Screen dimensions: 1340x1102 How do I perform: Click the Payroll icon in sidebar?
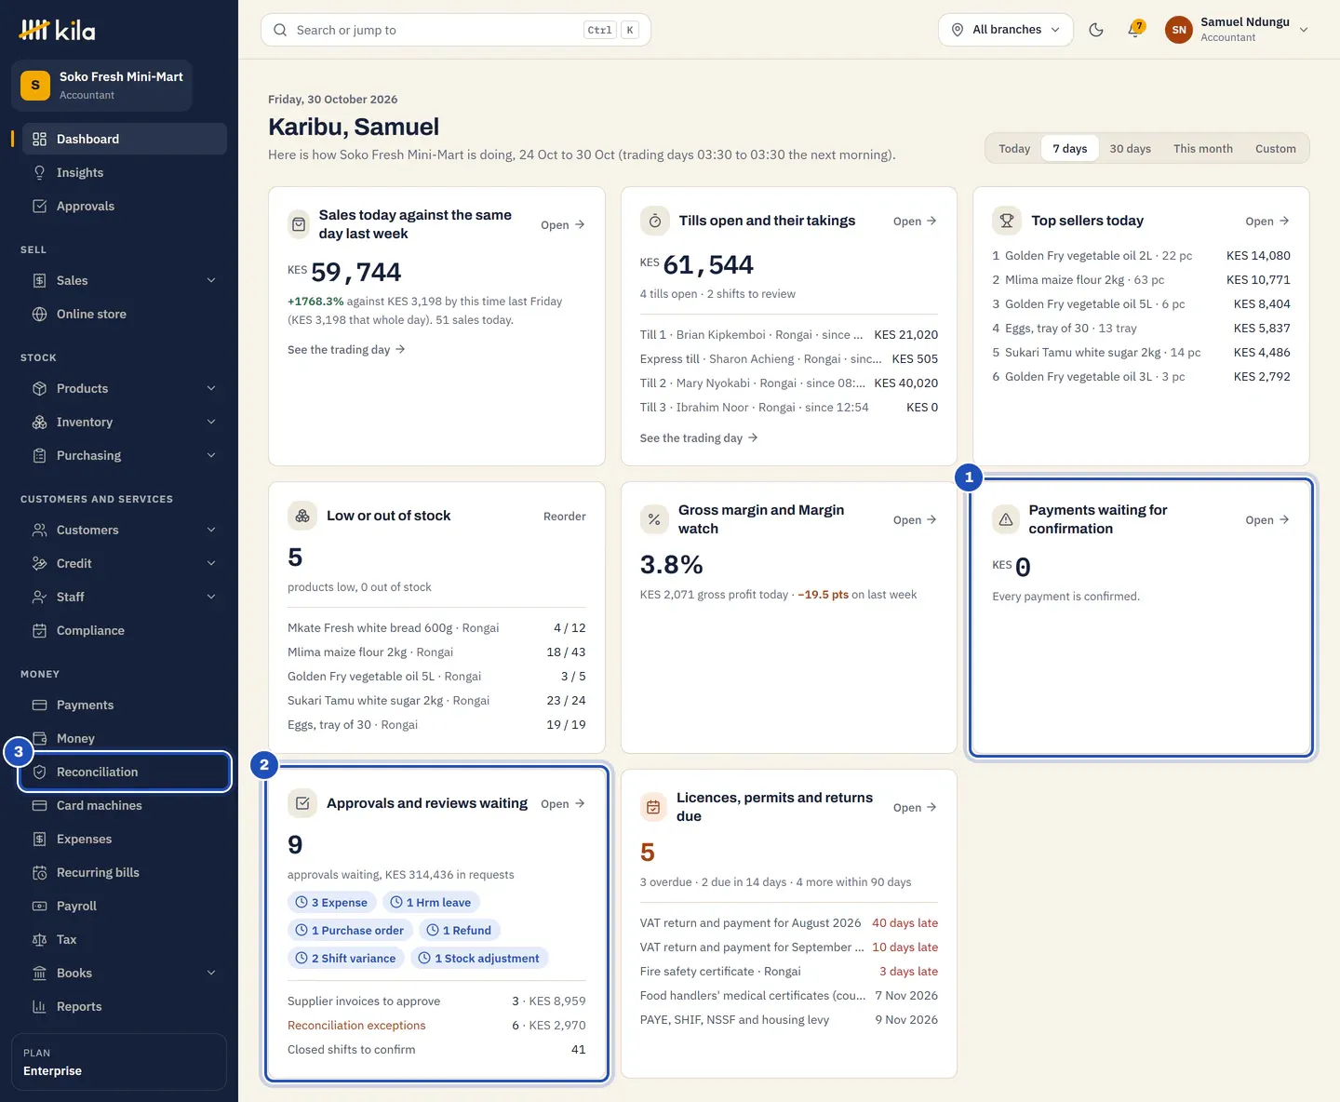click(x=39, y=906)
